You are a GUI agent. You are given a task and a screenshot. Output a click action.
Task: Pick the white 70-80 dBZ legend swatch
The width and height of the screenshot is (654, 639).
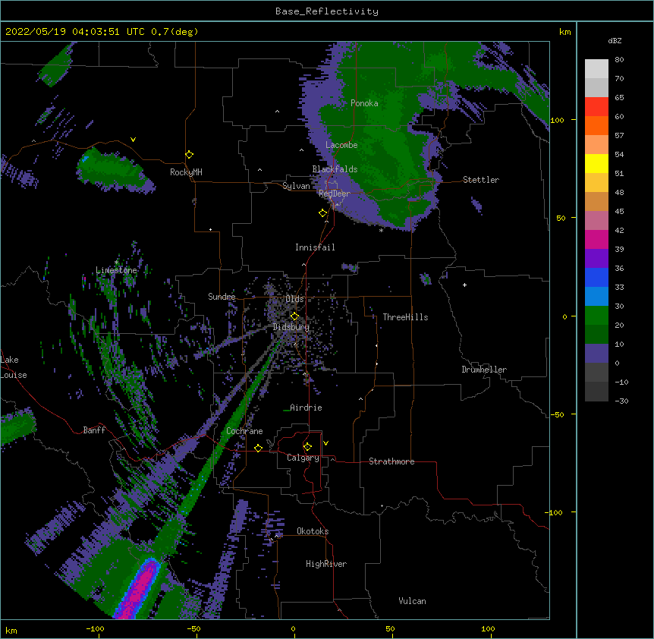click(596, 69)
